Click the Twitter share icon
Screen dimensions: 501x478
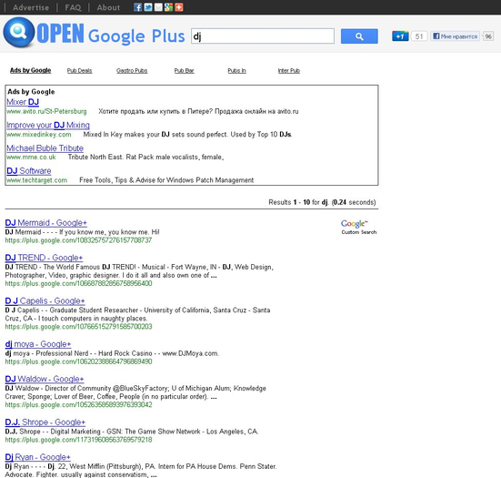tap(148, 7)
